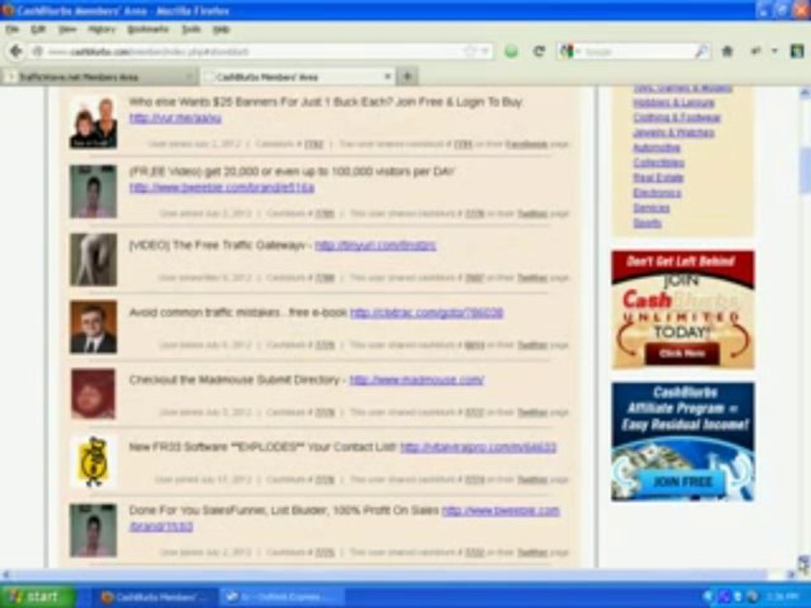The image size is (811, 608).
Task: Open the address bar history dropdown arrow
Action: pos(485,52)
